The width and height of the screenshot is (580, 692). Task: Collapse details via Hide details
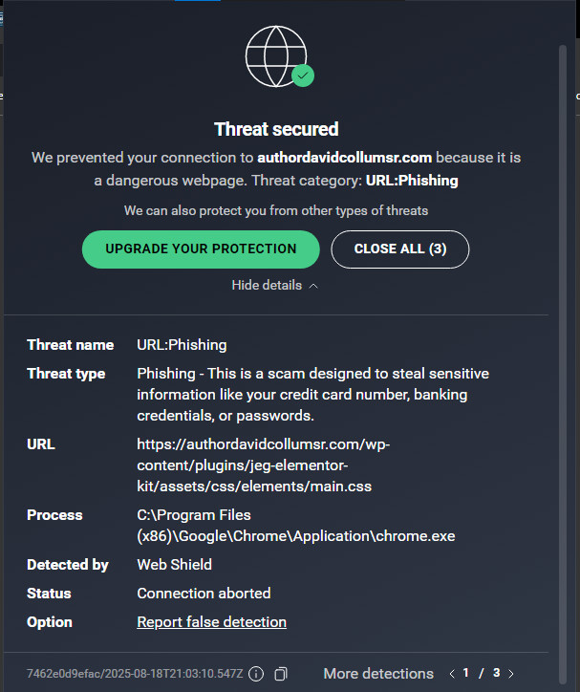(275, 285)
